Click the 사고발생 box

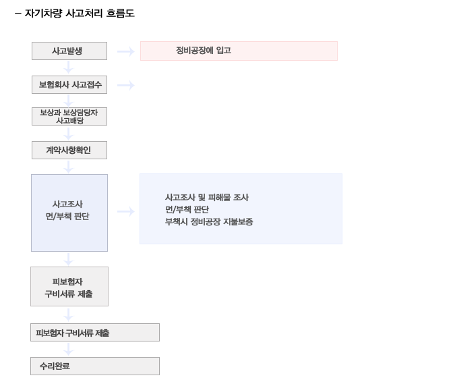point(69,51)
